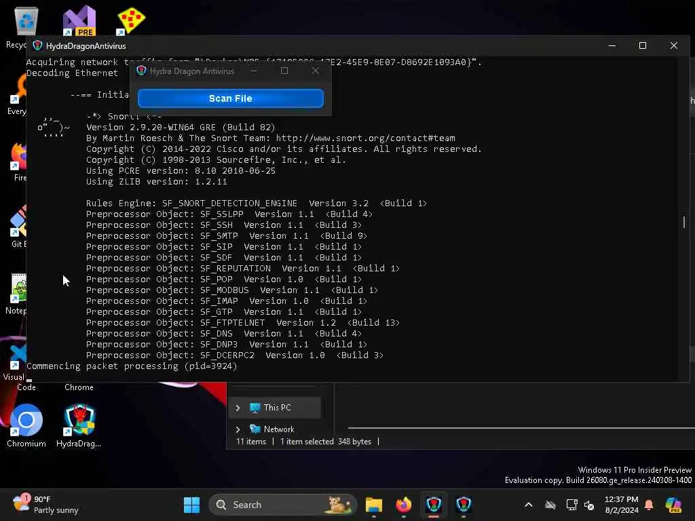Close the Hydra Dragon Antivirus dialog

pos(315,71)
